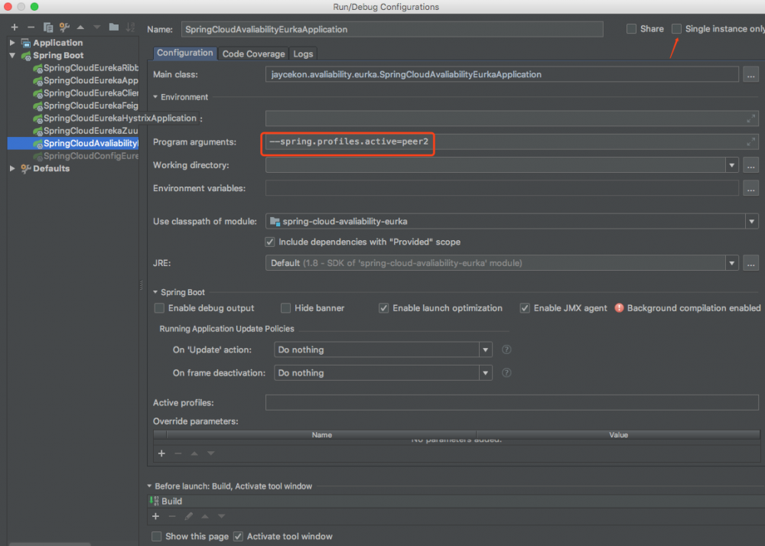Click the Program arguments field
The width and height of the screenshot is (765, 546).
(512, 142)
